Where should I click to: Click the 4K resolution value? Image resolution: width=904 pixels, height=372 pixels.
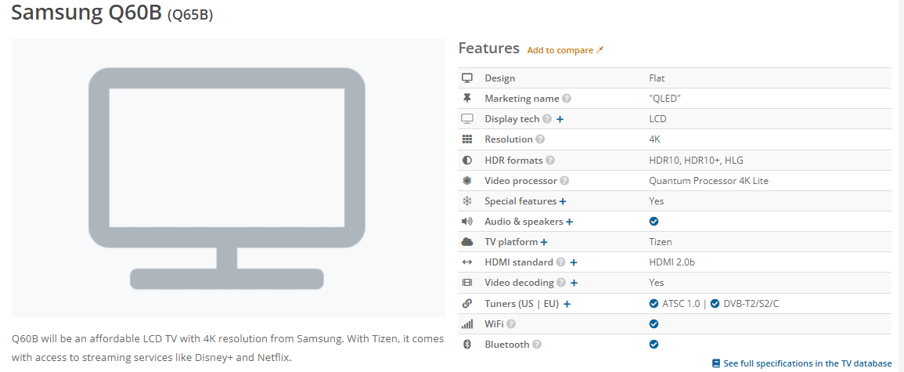click(x=654, y=139)
